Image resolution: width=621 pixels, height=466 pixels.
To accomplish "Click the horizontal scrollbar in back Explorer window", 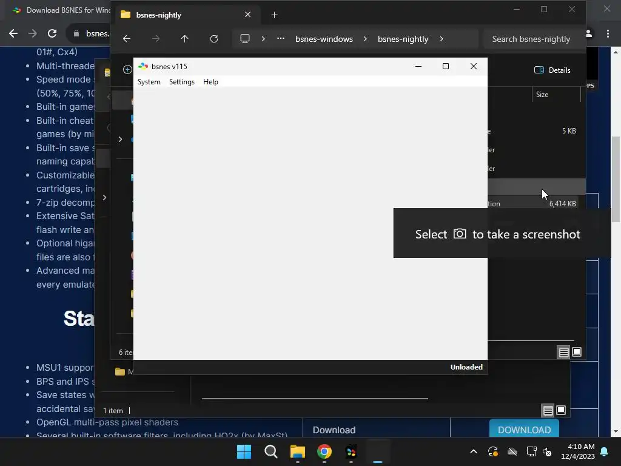I will (x=315, y=399).
